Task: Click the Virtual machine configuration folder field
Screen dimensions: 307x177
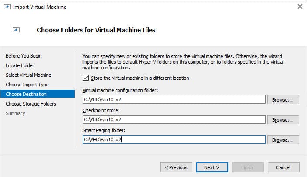Action: pos(174,99)
